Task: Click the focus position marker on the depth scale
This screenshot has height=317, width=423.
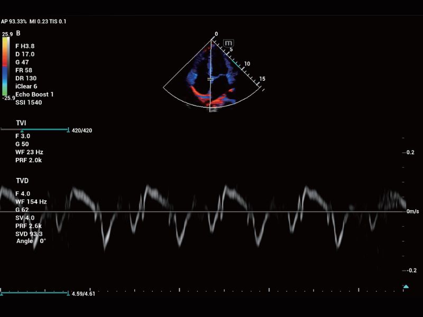Action: tap(239, 63)
